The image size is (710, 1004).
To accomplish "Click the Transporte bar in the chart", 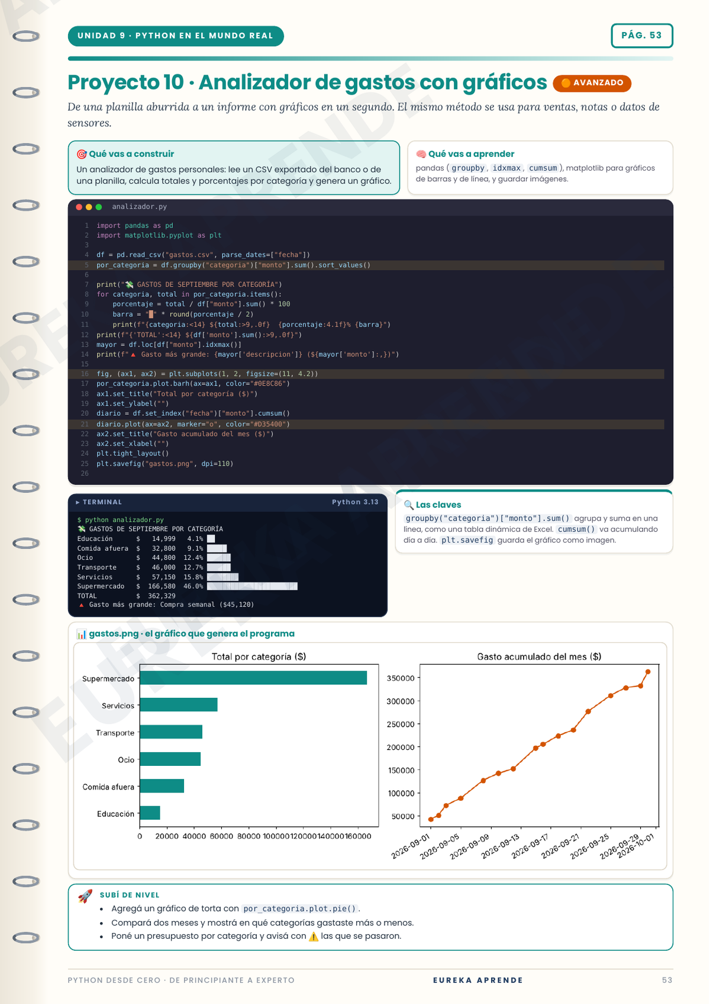I will pos(171,732).
